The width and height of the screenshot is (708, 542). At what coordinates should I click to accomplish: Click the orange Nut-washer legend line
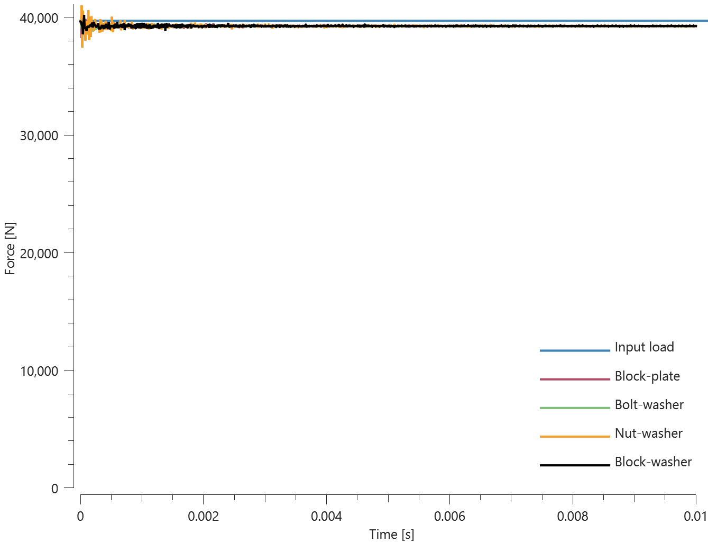(575, 436)
